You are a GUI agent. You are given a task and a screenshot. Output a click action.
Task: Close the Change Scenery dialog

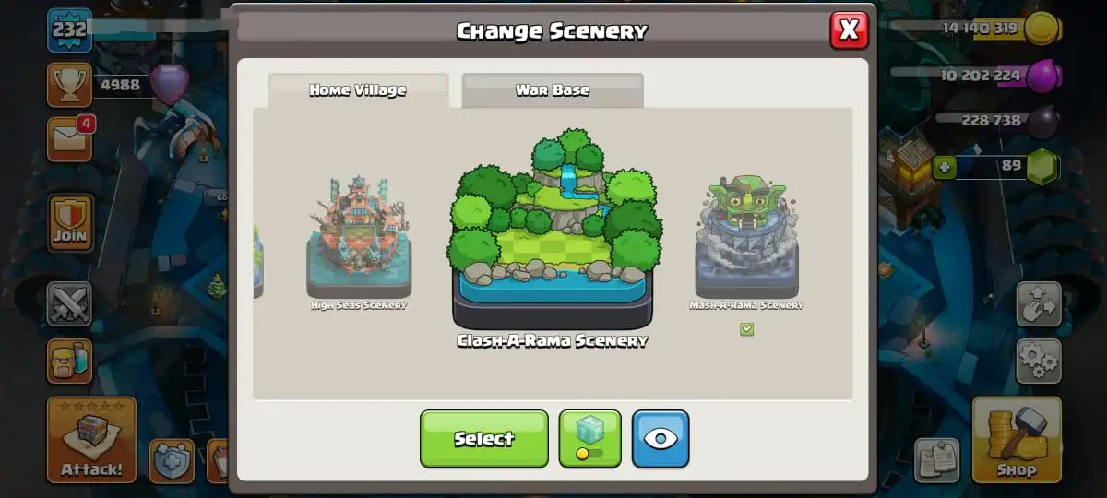tap(849, 30)
